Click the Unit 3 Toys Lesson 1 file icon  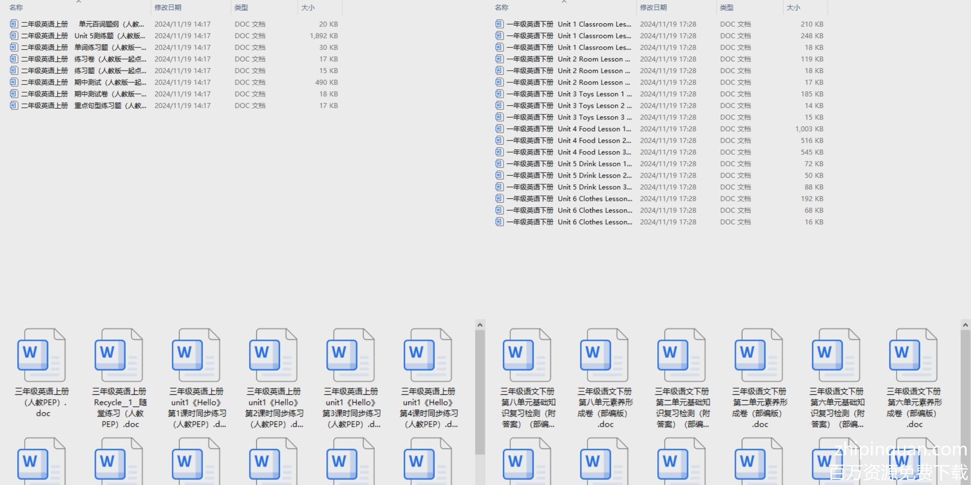click(x=499, y=94)
